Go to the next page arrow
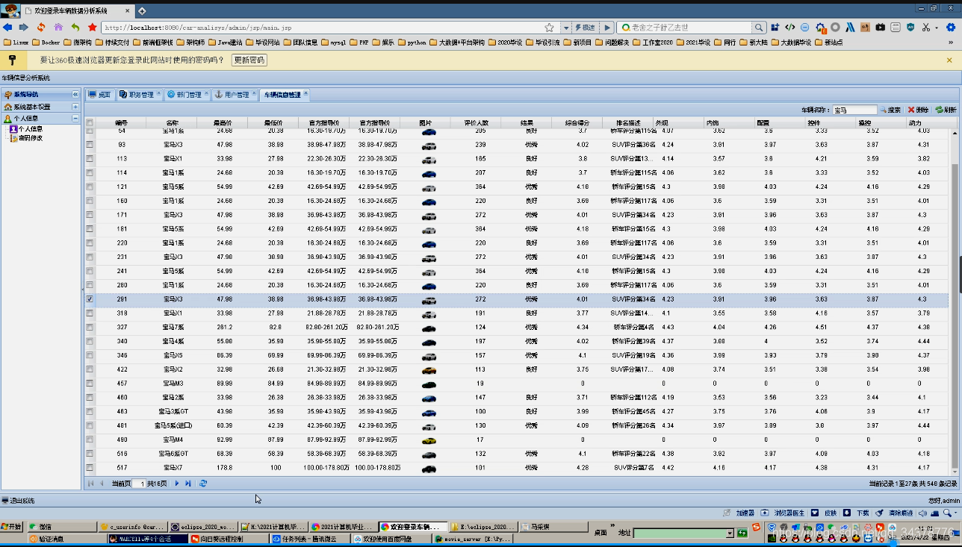This screenshot has width=962, height=547. click(177, 484)
